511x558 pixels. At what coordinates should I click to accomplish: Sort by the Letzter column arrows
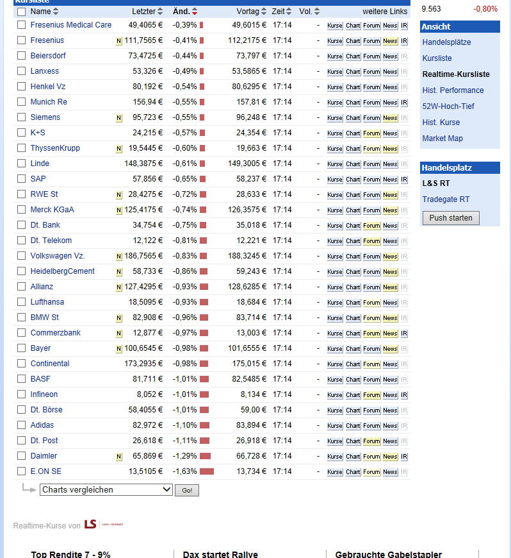(x=160, y=12)
